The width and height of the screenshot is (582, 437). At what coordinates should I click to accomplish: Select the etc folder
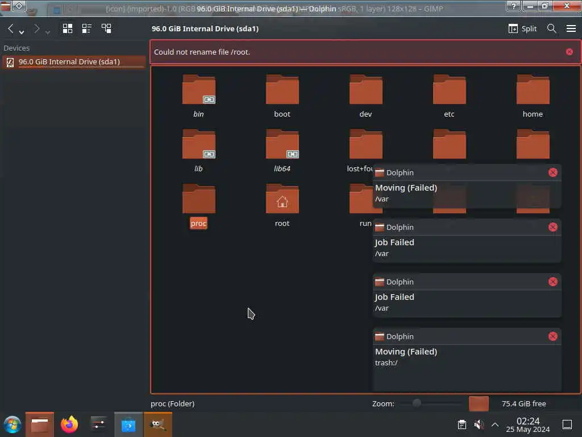click(449, 97)
